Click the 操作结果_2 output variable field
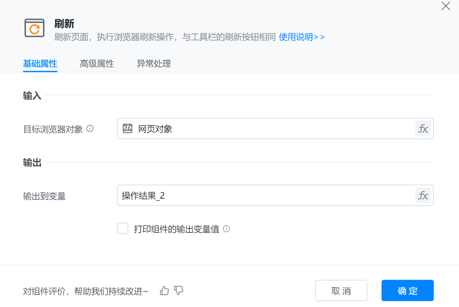Screen dimensions: 459x307 pos(266,195)
